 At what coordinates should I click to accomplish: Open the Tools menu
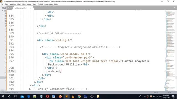[x=34, y=4]
